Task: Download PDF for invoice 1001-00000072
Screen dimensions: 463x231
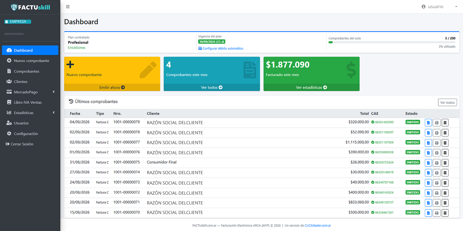Action: (428, 193)
